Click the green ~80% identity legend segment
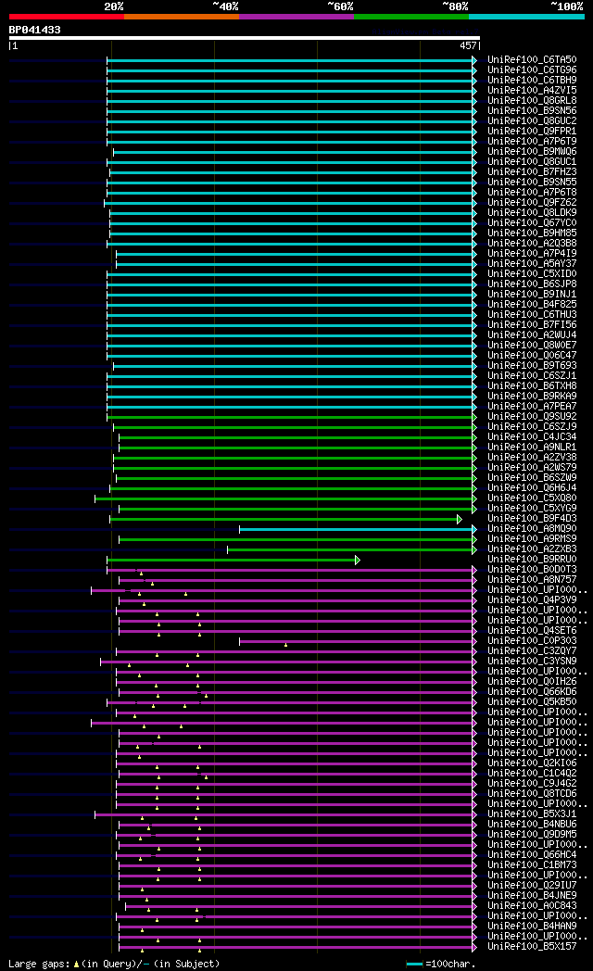 [411, 17]
